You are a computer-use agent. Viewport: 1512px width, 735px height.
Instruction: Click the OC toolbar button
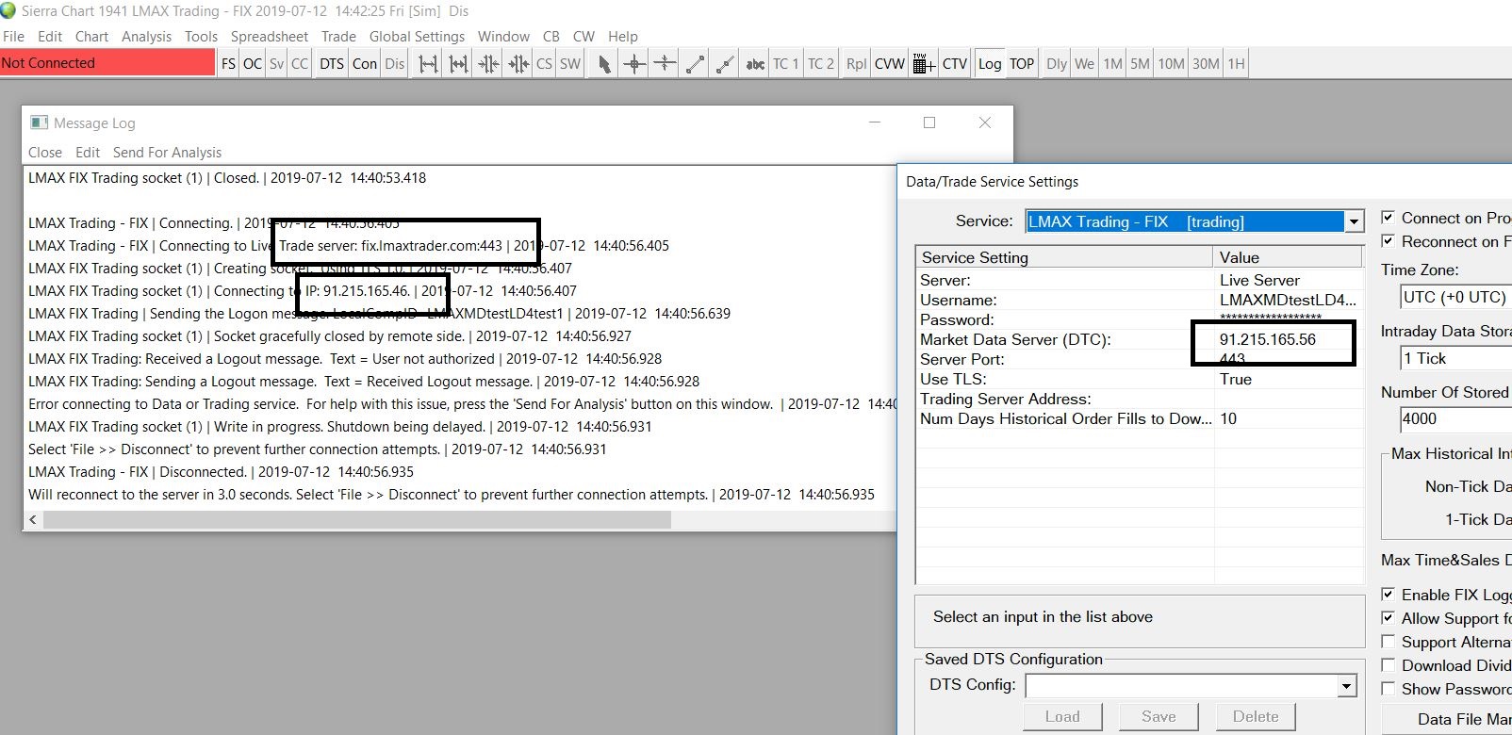tap(253, 64)
